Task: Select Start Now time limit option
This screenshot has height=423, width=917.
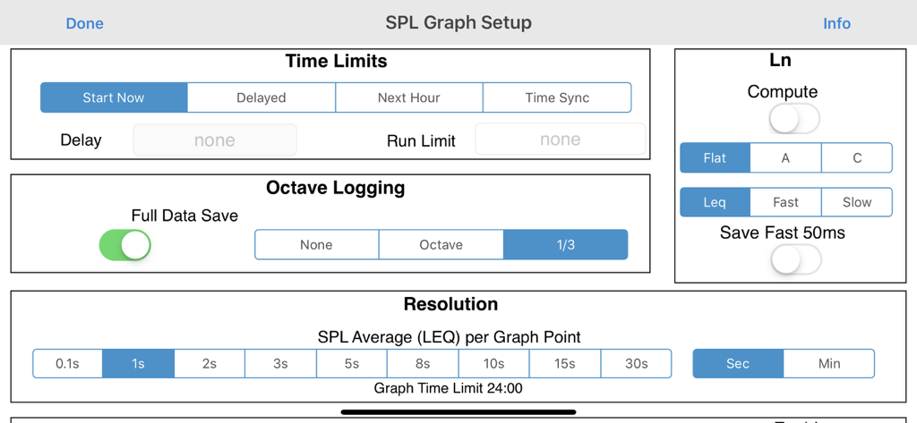Action: point(114,97)
